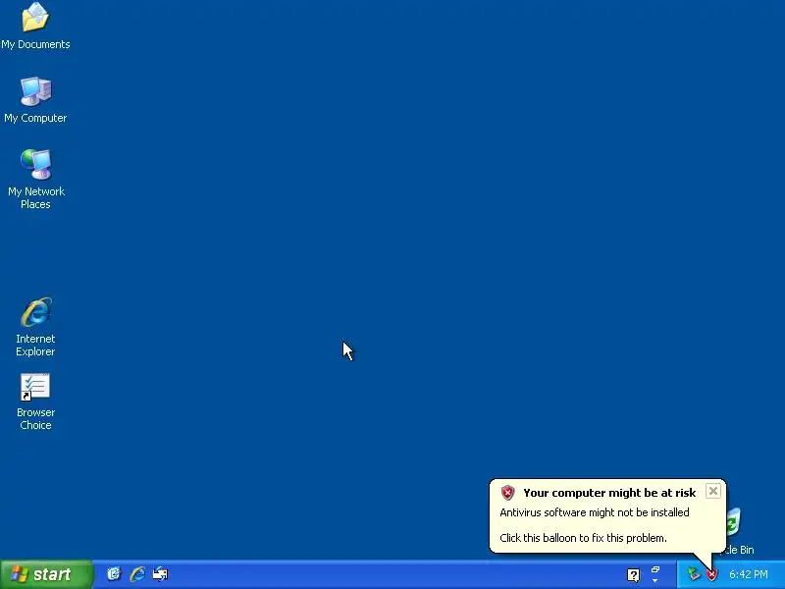This screenshot has width=785, height=589.
Task: Click 'Antivirus software might not be installed' text
Action: (x=595, y=512)
